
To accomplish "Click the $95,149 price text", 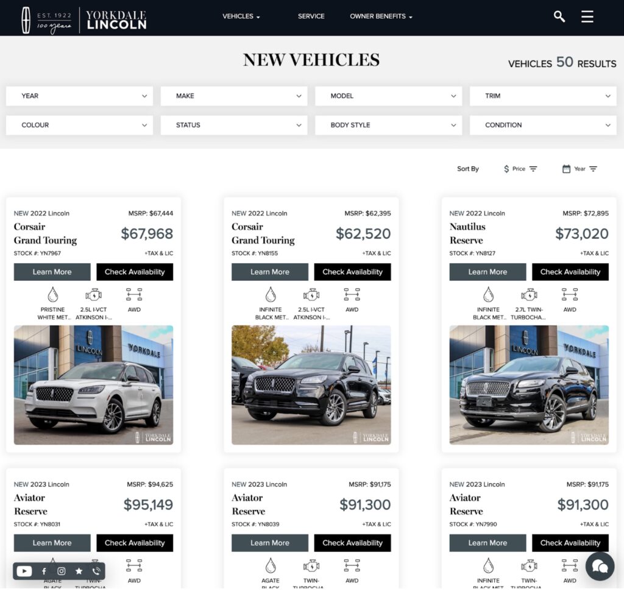I will click(148, 504).
